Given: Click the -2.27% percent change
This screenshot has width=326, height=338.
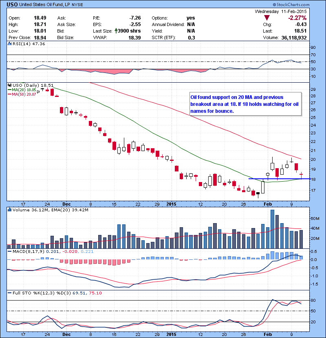Looking at the screenshot, I should (297, 18).
